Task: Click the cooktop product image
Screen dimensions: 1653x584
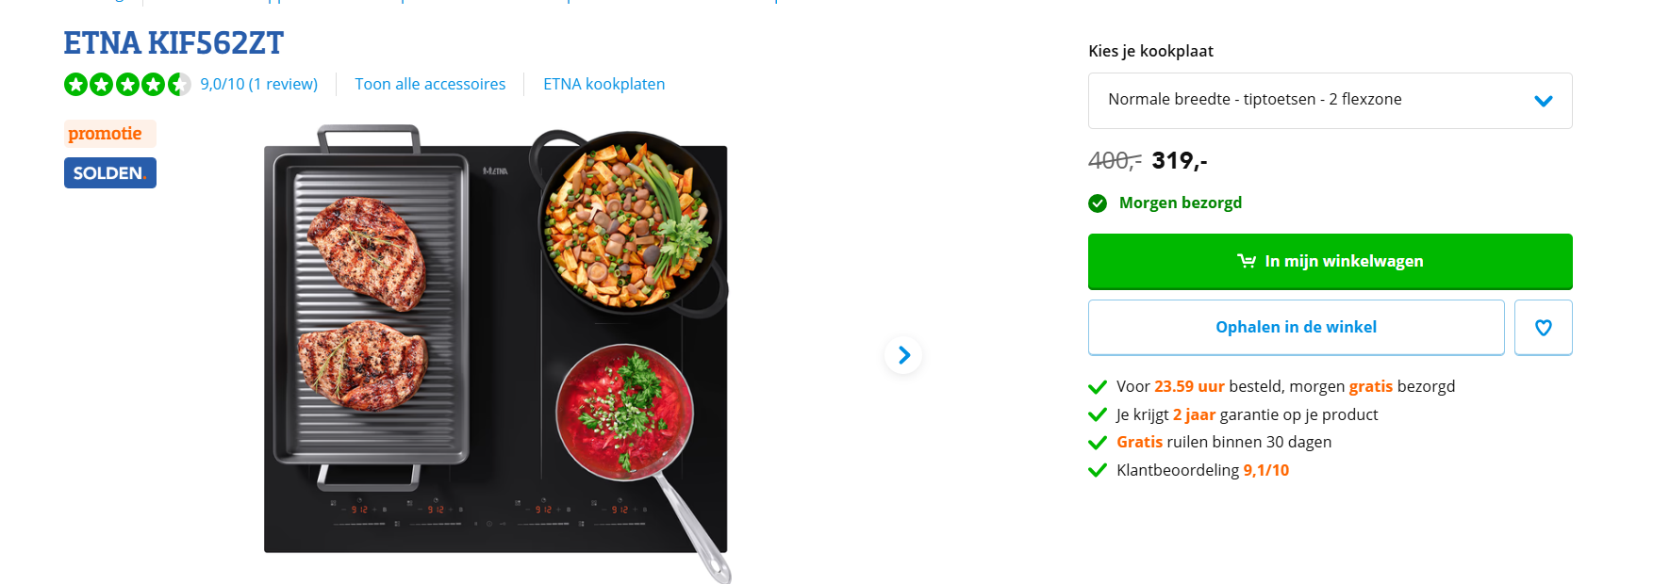Action: [x=497, y=353]
